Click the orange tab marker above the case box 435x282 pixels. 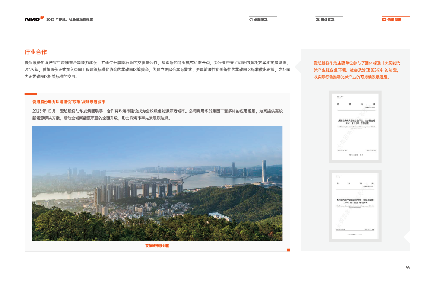(30, 93)
